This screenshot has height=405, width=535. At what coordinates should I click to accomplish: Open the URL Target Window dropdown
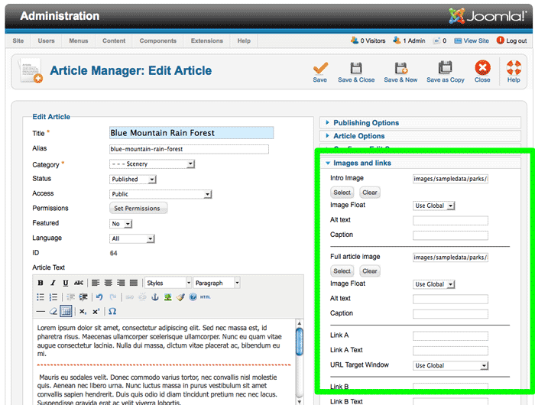coord(451,365)
